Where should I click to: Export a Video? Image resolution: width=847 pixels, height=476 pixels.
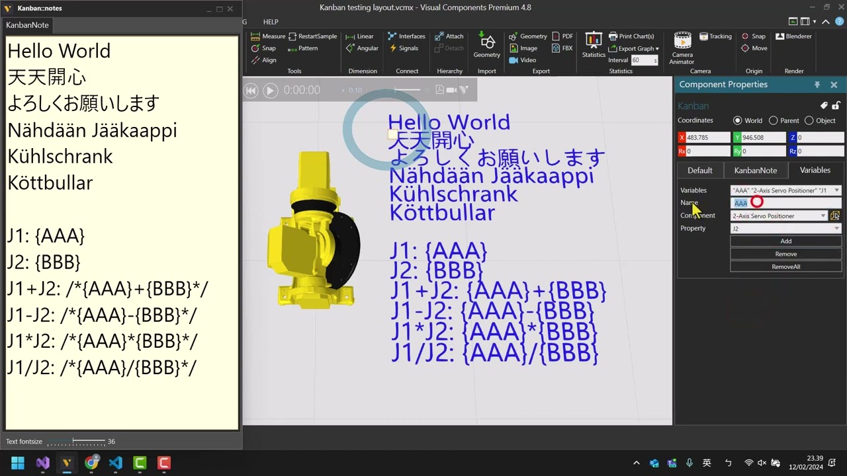522,60
